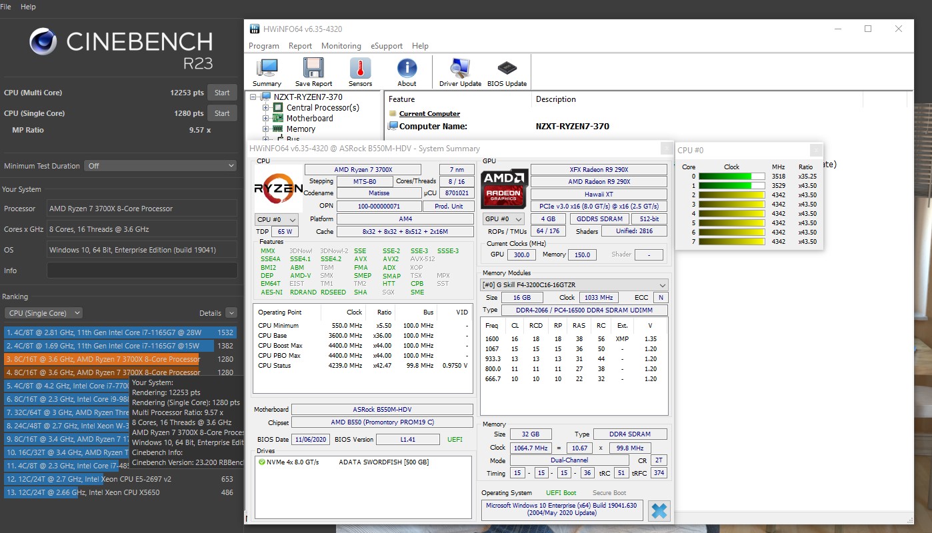Select the i7-1165G7 @15W ranking entry
This screenshot has width=932, height=533.
(x=120, y=346)
